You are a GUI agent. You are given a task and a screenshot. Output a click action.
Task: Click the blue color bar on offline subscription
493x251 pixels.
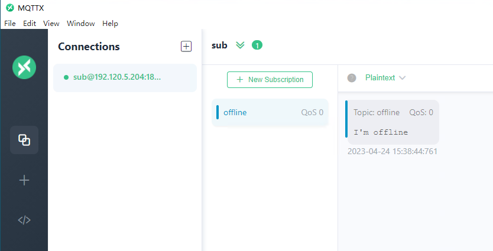(x=218, y=112)
